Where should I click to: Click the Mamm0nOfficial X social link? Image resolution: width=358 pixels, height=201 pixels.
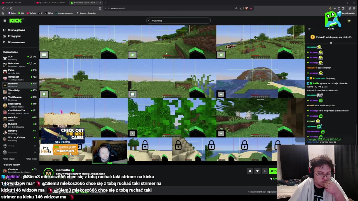(x=256, y=192)
